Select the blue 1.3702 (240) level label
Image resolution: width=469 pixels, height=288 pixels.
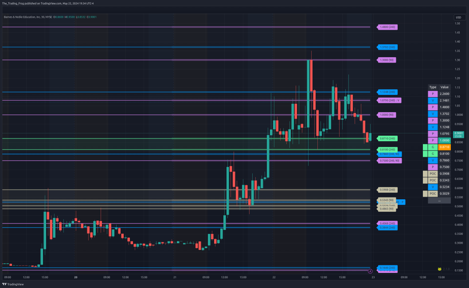pyautogui.click(x=388, y=47)
